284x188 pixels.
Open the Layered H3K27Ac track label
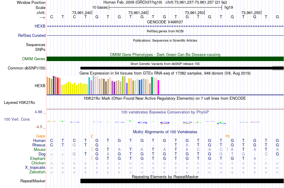point(19,102)
